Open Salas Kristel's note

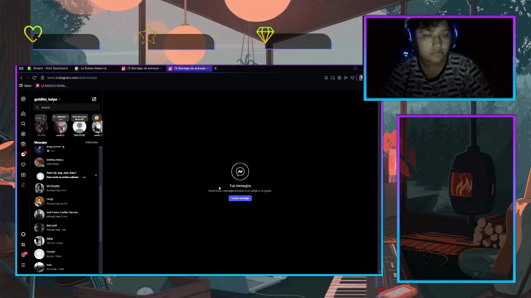pos(79,126)
